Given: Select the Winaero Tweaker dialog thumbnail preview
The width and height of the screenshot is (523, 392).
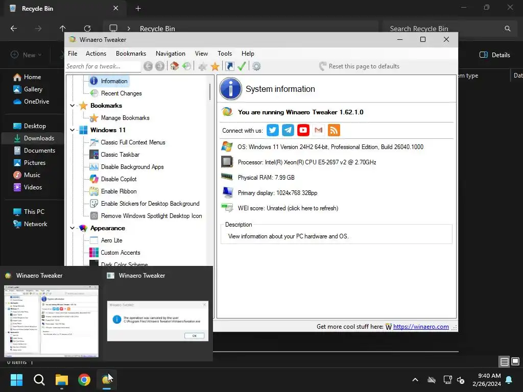Looking at the screenshot, I should [x=158, y=322].
